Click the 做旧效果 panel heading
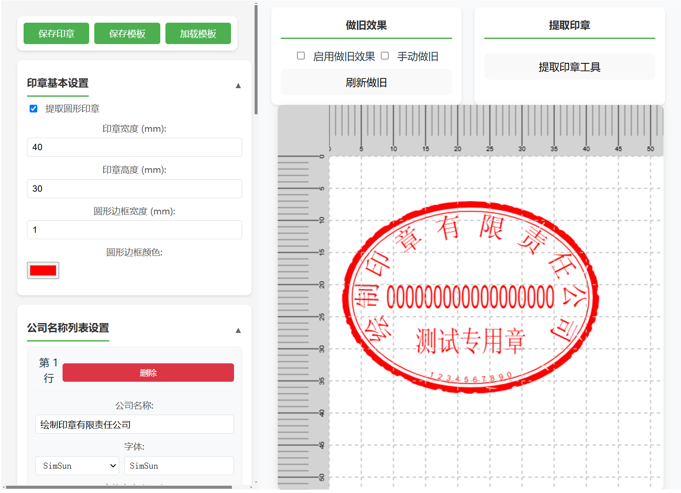This screenshot has width=681, height=493. point(366,25)
